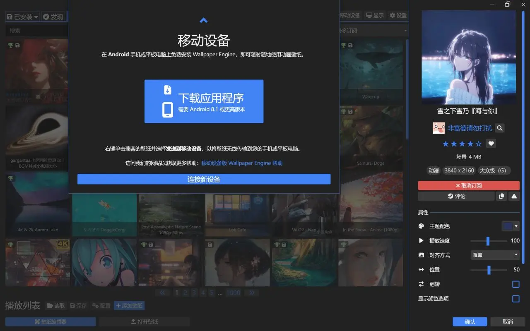The width and height of the screenshot is (530, 331).
Task: Select page 5 in pagination
Action: [212, 293]
